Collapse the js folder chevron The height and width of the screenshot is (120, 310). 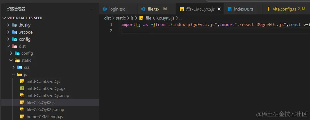[13, 75]
